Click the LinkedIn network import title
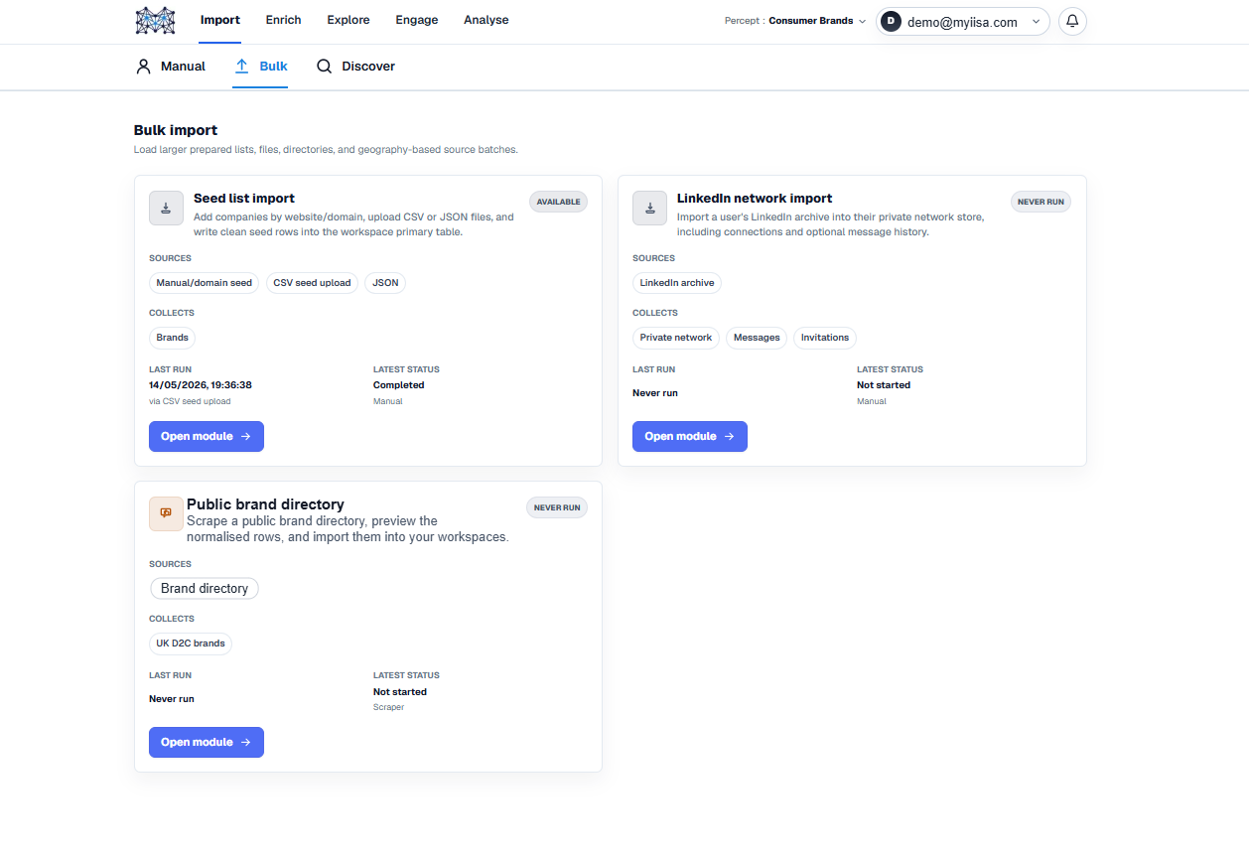Viewport: 1249px width, 858px height. 755,199
